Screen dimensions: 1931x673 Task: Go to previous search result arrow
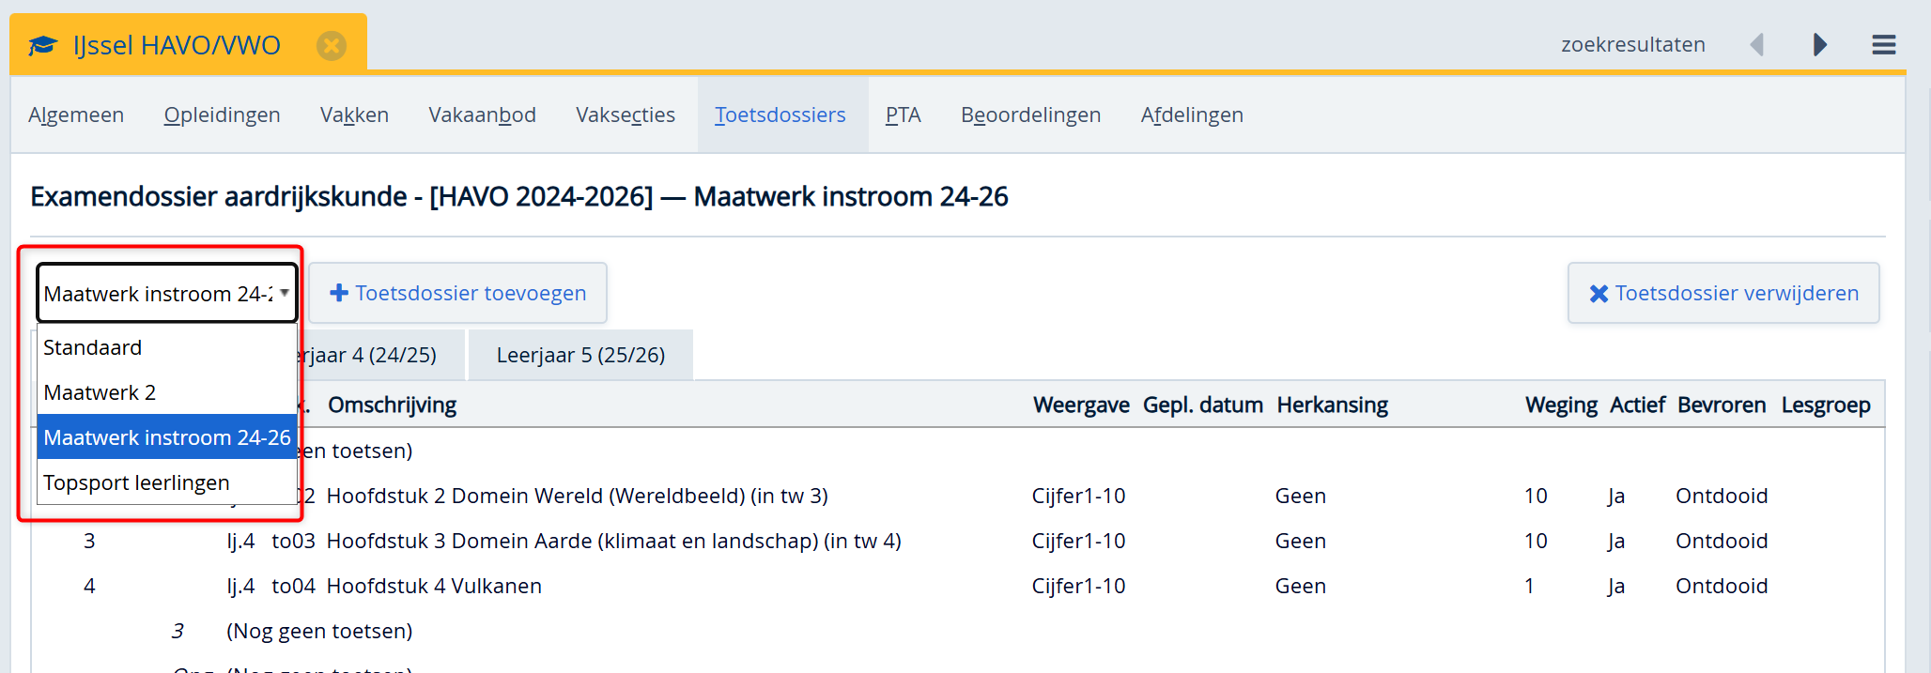click(1757, 45)
